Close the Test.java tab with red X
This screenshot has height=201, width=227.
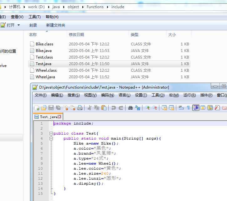click(x=59, y=117)
